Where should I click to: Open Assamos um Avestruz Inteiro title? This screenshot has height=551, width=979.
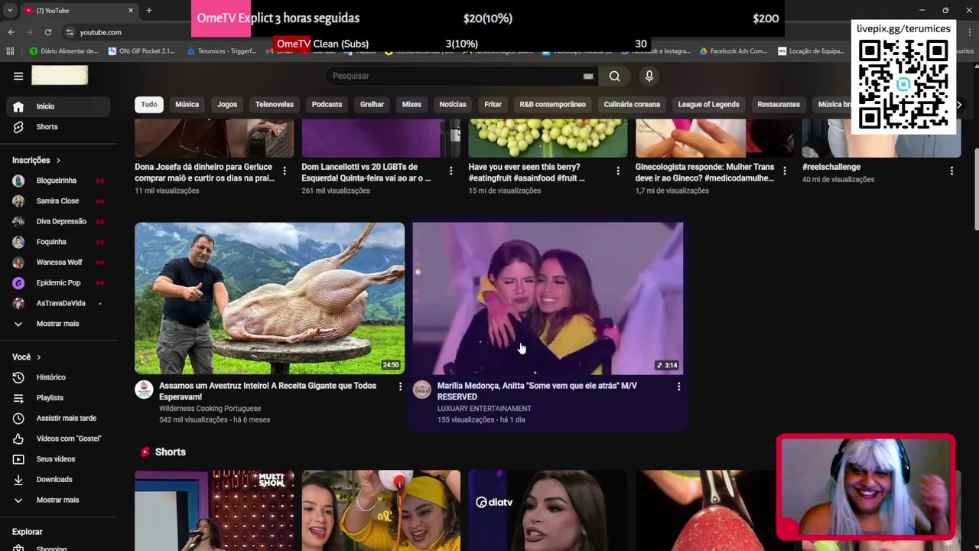(x=268, y=391)
